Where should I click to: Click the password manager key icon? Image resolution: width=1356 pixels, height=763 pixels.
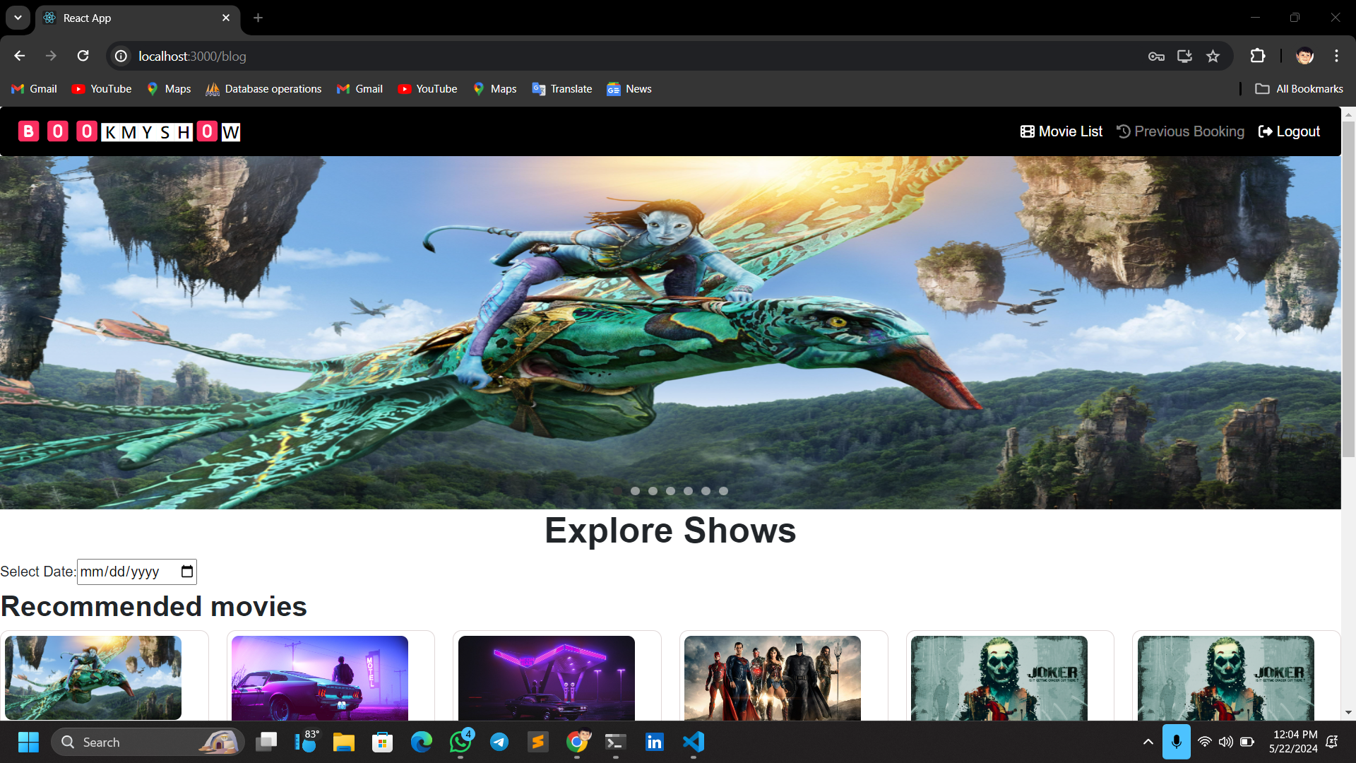pyautogui.click(x=1156, y=56)
